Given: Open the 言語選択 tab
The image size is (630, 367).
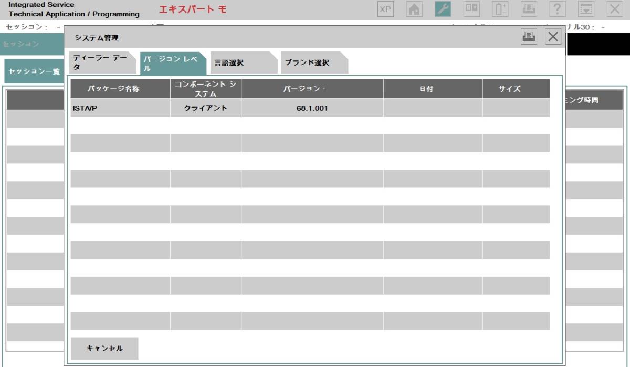Looking at the screenshot, I should pos(244,62).
